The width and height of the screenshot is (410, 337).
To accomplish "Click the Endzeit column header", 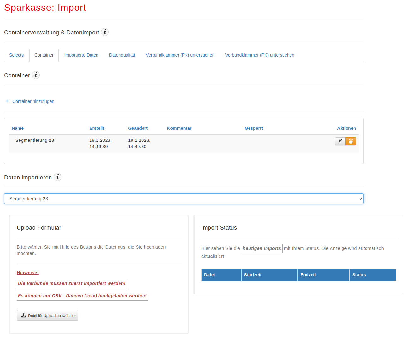I will click(324, 275).
